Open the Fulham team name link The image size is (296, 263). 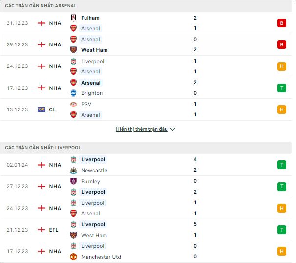tap(90, 18)
